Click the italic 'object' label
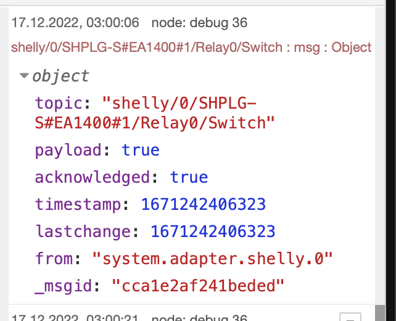This screenshot has height=321, width=396. tap(60, 76)
